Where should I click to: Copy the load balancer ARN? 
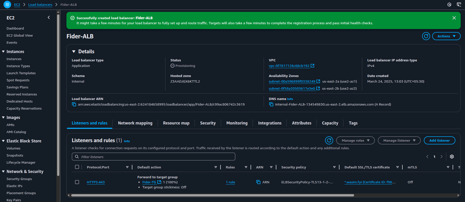point(74,104)
